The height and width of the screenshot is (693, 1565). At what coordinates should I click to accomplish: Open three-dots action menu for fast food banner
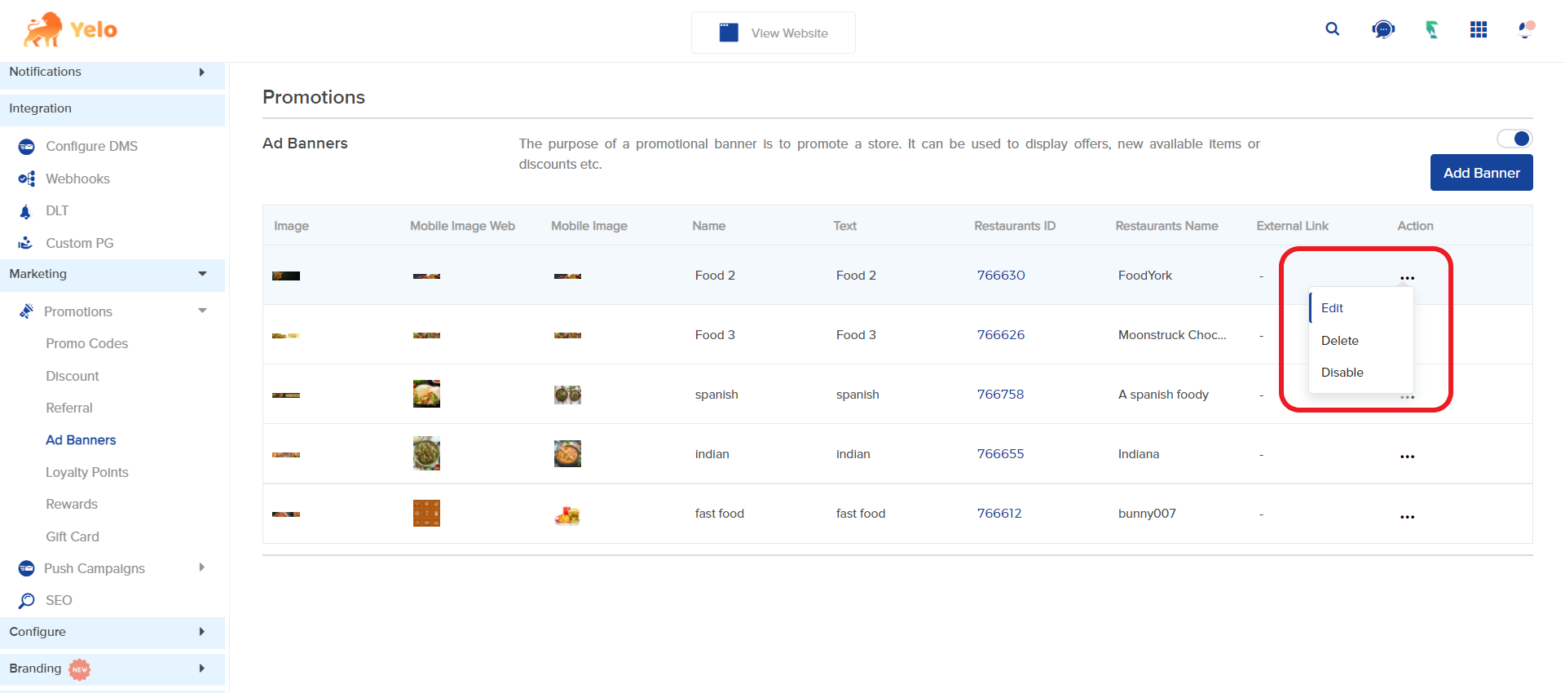coord(1407,517)
